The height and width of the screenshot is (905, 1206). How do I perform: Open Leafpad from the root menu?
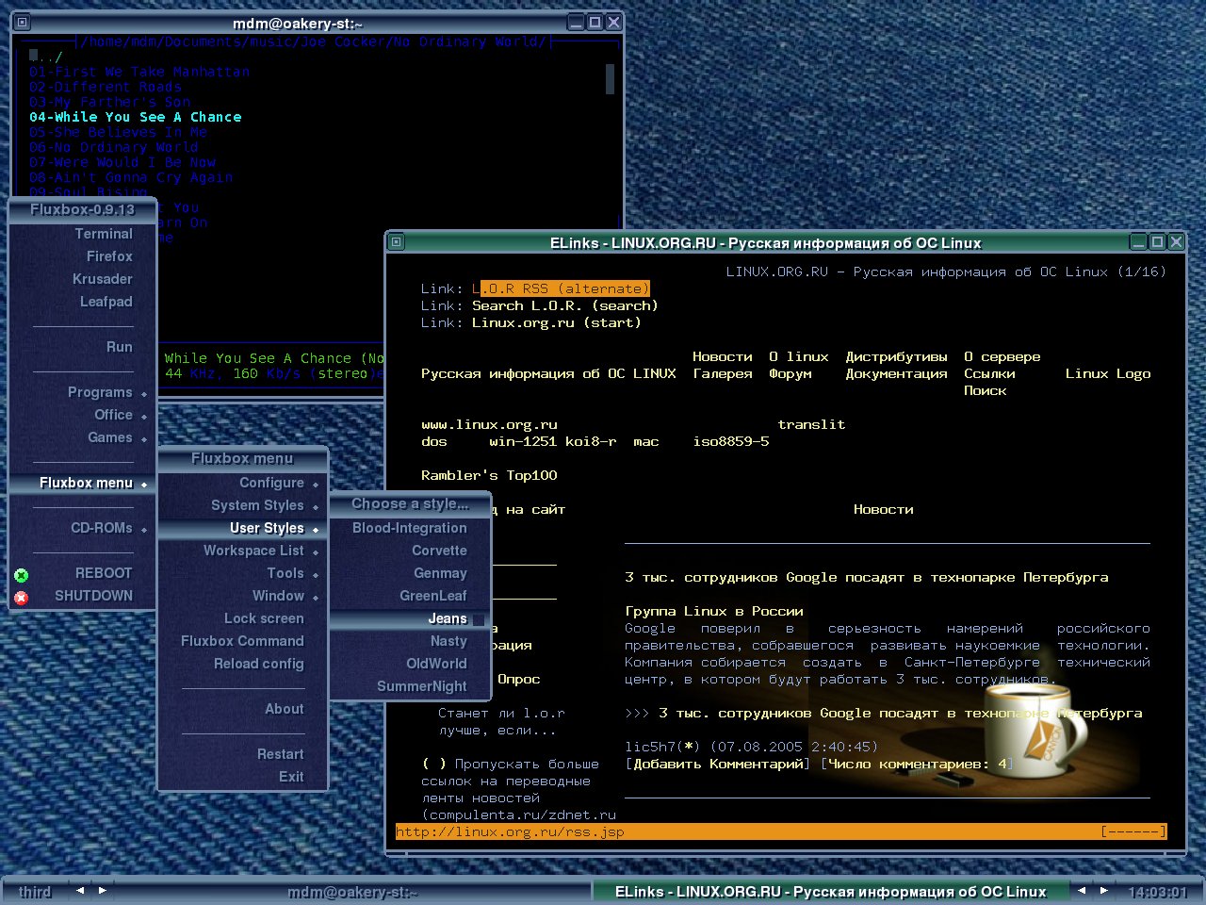pos(83,302)
